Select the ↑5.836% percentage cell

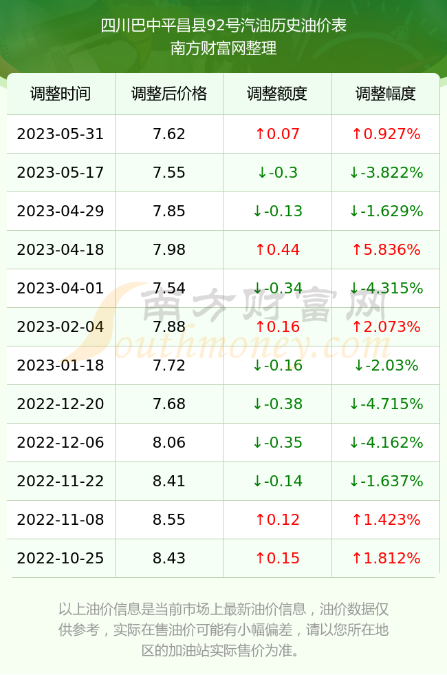point(386,249)
